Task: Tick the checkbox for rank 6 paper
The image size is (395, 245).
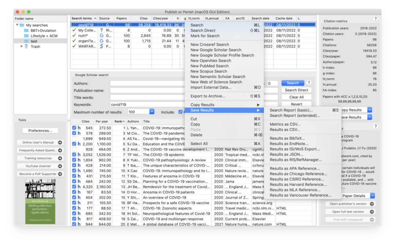Action: tap(74, 149)
